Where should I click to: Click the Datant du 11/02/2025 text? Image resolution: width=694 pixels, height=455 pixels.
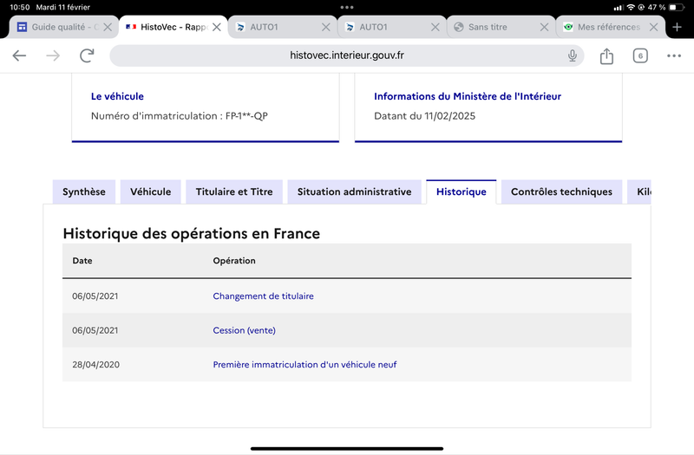[x=424, y=116]
